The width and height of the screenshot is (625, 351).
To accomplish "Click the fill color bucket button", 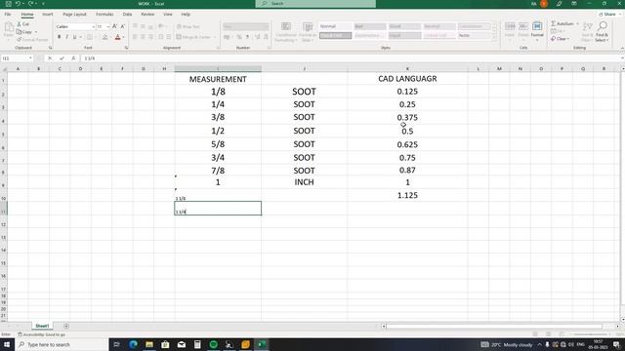I will coord(104,37).
